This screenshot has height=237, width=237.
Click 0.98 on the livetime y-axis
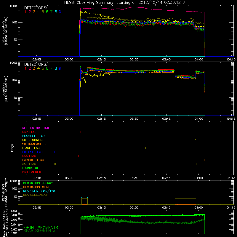[x=14, y=215]
